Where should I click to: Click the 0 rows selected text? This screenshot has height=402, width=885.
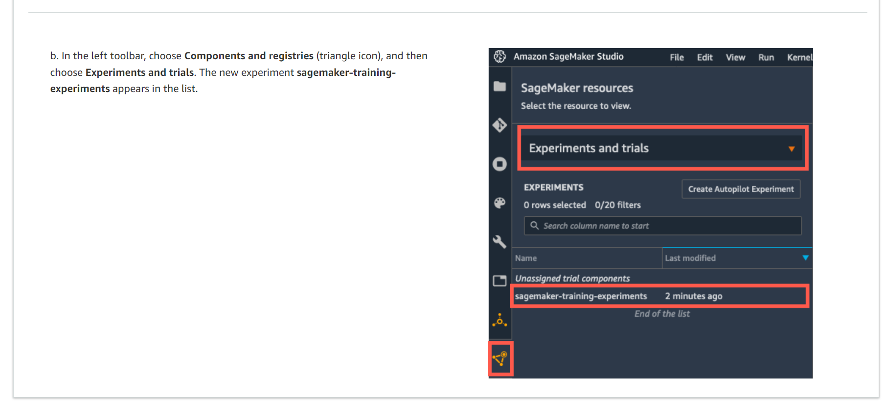tap(555, 205)
